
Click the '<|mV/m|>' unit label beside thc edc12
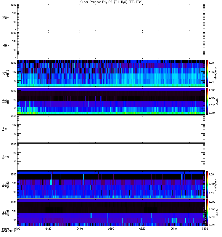(x=216, y=185)
